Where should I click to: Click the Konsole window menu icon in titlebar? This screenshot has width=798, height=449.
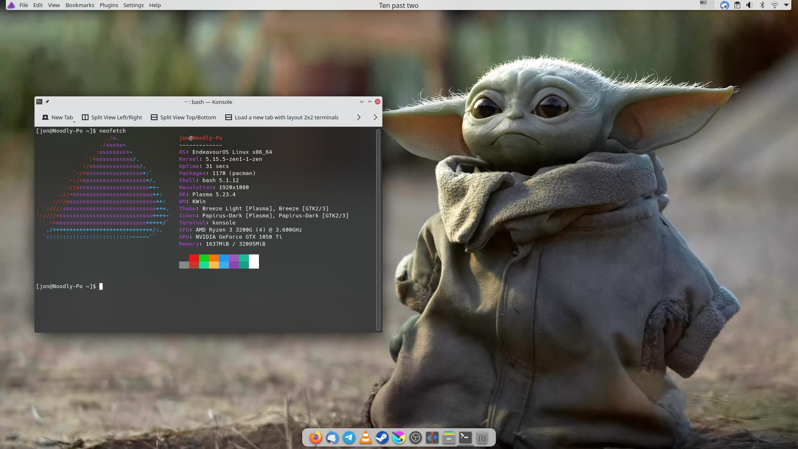[39, 101]
